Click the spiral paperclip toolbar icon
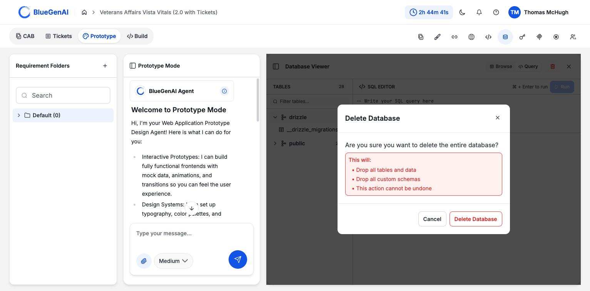 point(539,37)
